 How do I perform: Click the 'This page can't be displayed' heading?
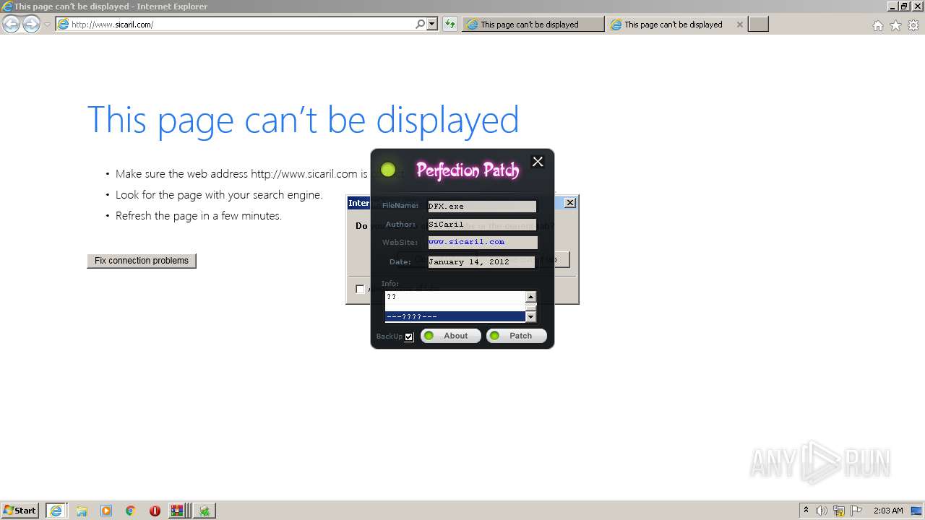pos(303,120)
